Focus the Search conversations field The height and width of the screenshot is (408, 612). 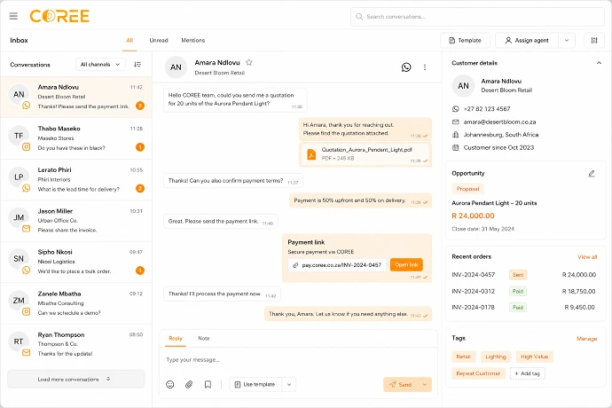click(477, 16)
